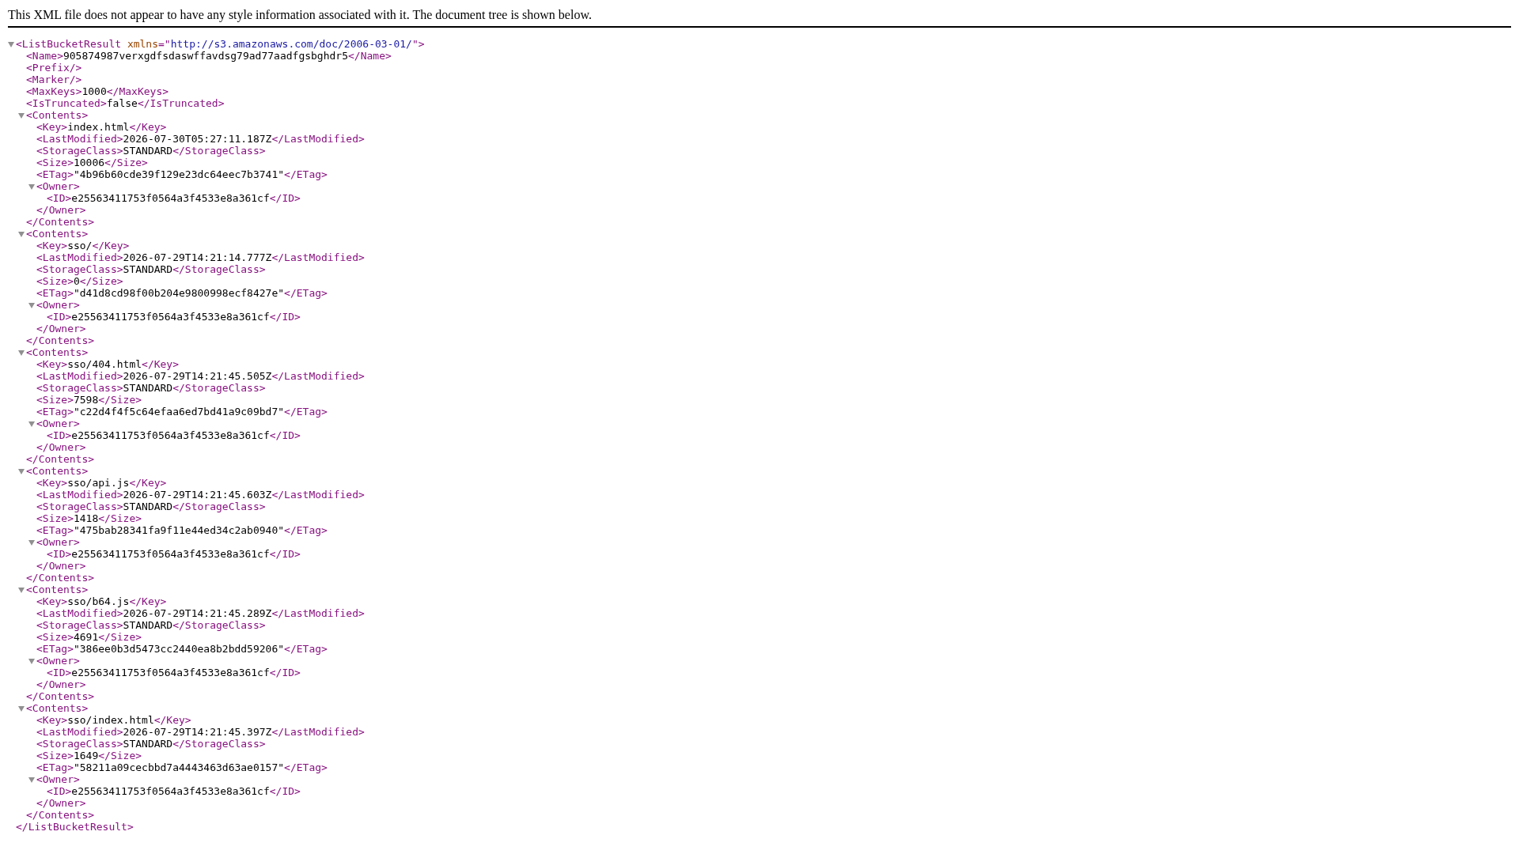Click the empty Marker tag

click(x=54, y=80)
